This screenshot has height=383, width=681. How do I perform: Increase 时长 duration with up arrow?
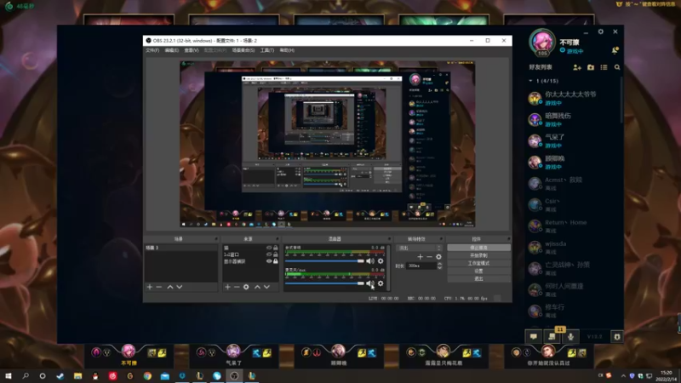[x=439, y=264]
